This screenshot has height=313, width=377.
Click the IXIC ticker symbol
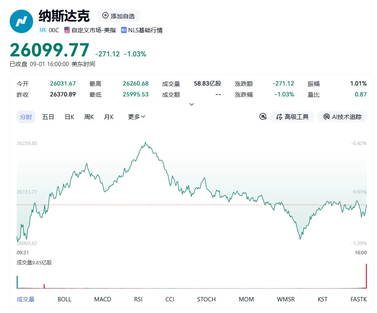click(x=54, y=30)
